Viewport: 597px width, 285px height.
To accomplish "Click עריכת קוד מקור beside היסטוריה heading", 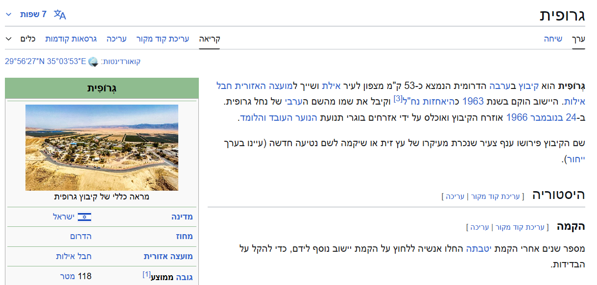I will (495, 197).
